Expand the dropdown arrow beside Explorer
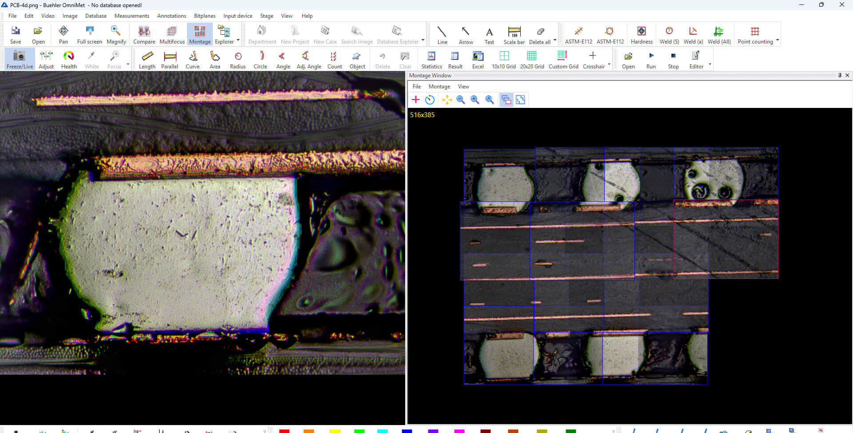 point(238,40)
